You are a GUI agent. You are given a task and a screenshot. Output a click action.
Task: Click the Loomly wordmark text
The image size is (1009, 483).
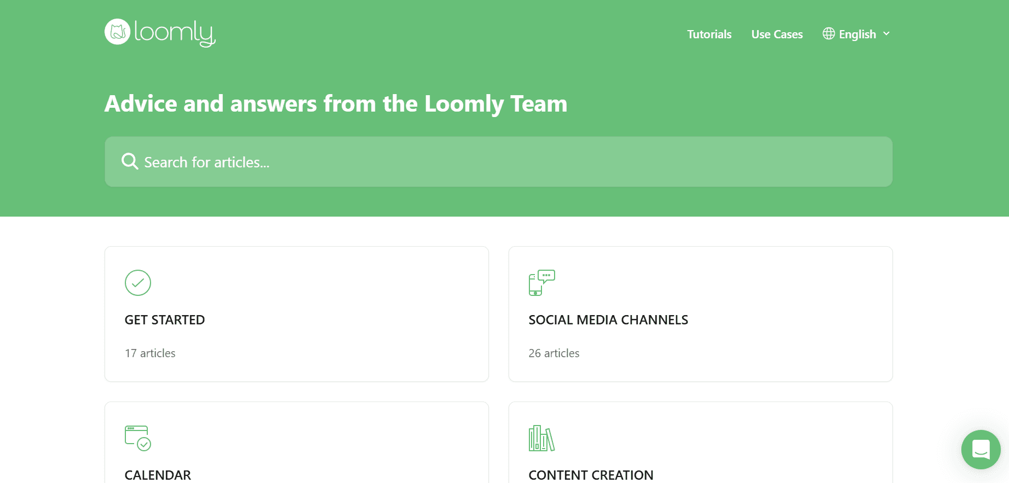175,34
